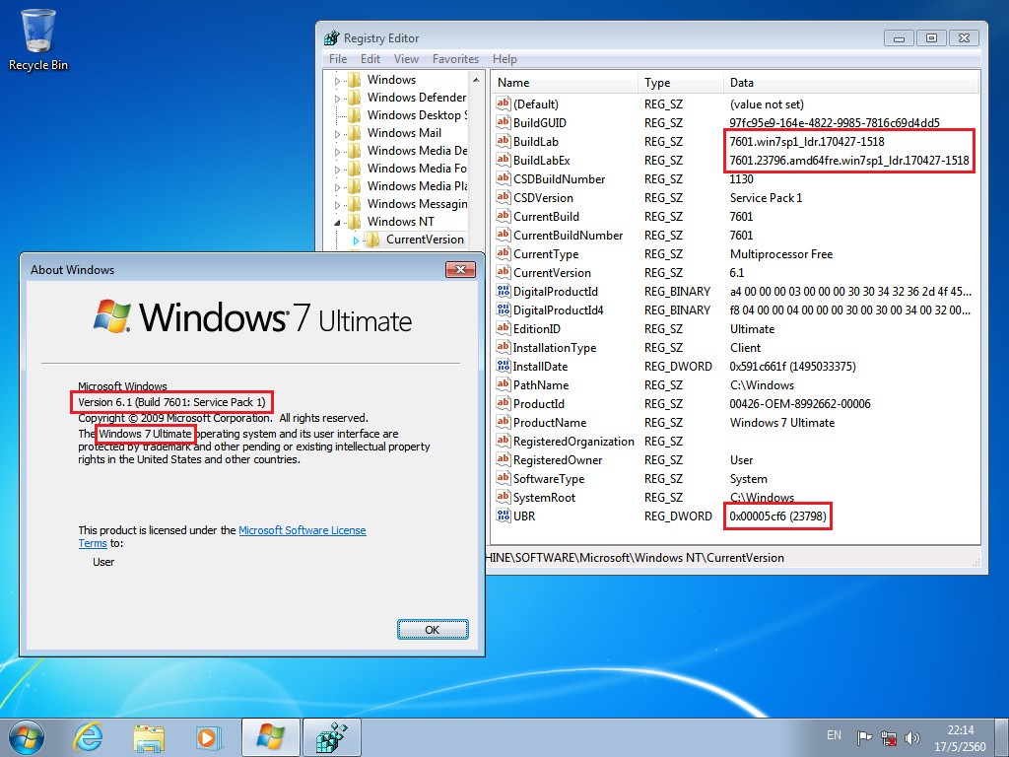This screenshot has height=757, width=1009.
Task: Click the Action Center flag tray icon
Action: pyautogui.click(x=864, y=737)
